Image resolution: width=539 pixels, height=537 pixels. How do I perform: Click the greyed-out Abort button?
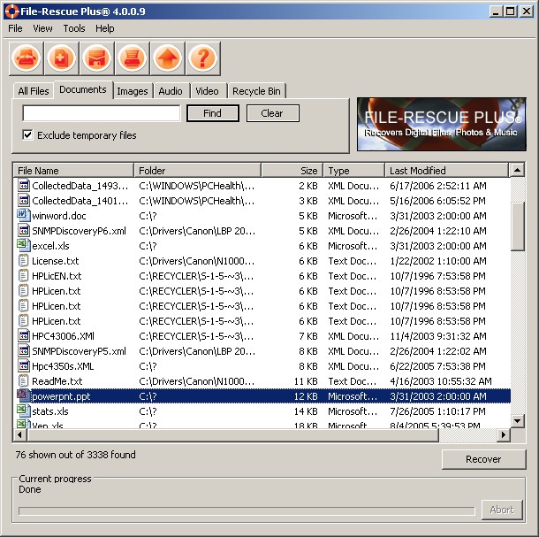502,510
